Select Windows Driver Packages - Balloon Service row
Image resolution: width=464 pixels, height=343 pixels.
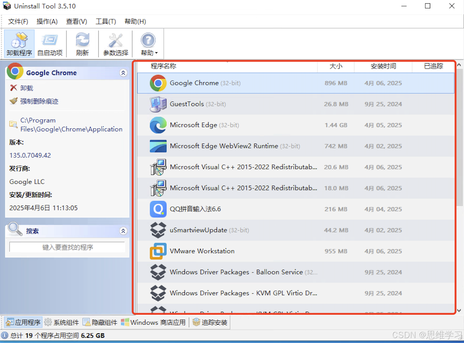296,272
